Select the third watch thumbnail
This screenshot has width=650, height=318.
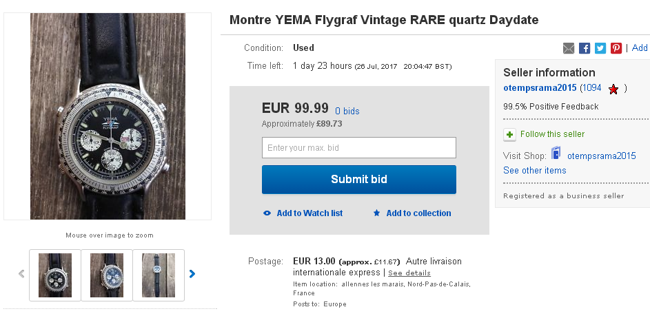point(159,275)
